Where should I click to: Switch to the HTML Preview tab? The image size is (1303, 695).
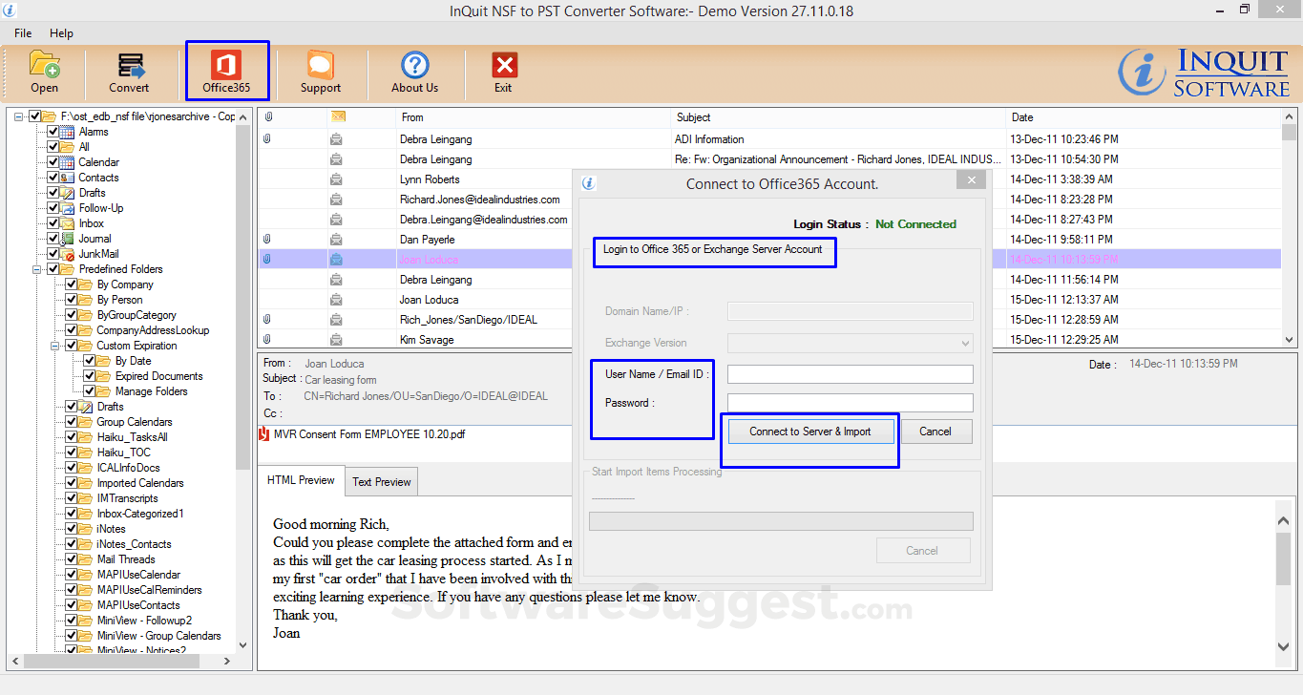coord(301,480)
